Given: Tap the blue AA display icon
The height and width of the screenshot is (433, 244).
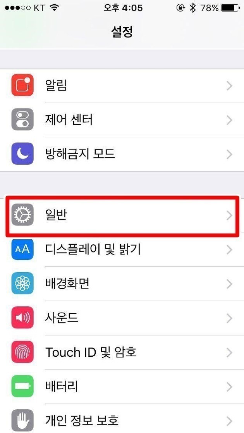Looking at the screenshot, I should coord(22,249).
